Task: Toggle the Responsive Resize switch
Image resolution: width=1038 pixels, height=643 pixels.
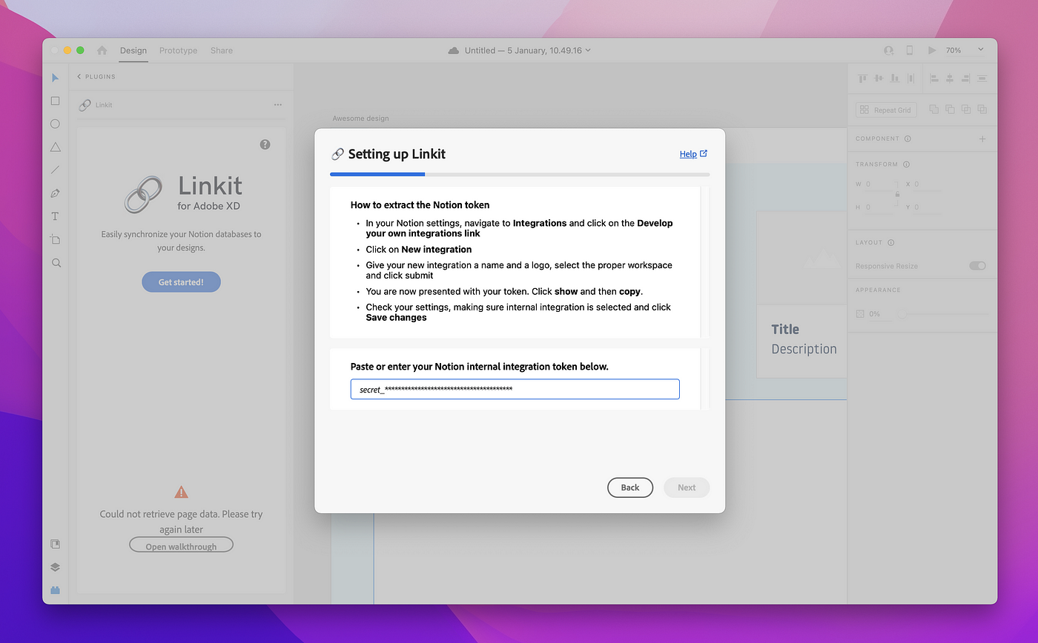Action: click(x=978, y=266)
